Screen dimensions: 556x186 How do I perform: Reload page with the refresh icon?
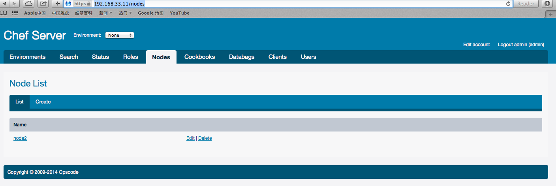(508, 4)
